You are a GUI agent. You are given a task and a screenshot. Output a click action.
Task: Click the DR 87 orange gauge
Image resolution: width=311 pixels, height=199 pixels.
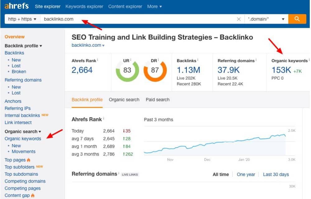(x=155, y=70)
